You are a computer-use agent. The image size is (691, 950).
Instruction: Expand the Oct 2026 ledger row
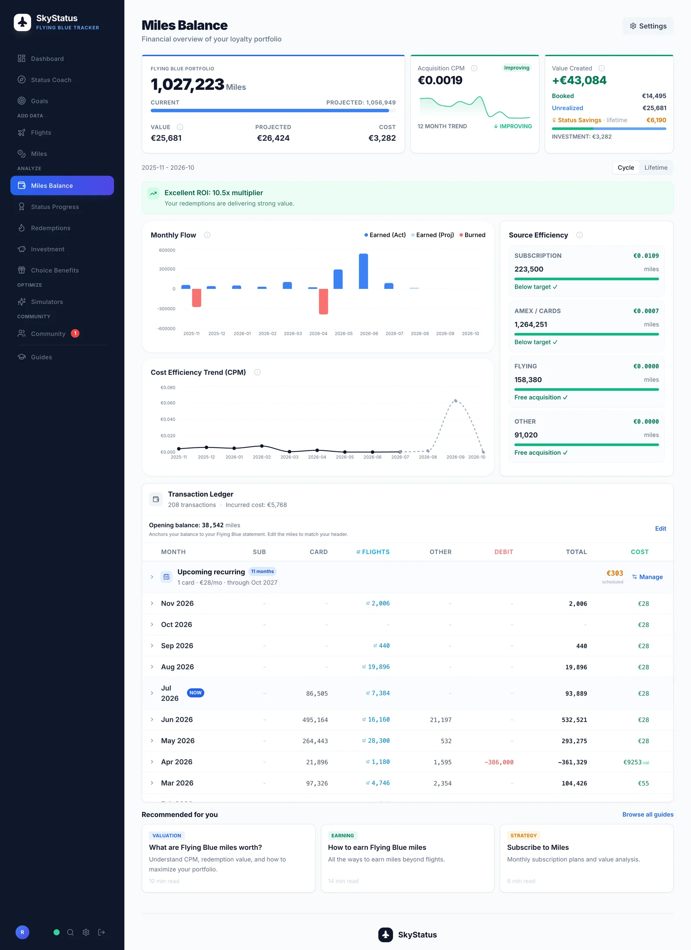pyautogui.click(x=152, y=624)
